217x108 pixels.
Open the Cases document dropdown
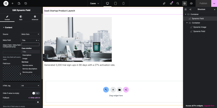pos(95,3)
